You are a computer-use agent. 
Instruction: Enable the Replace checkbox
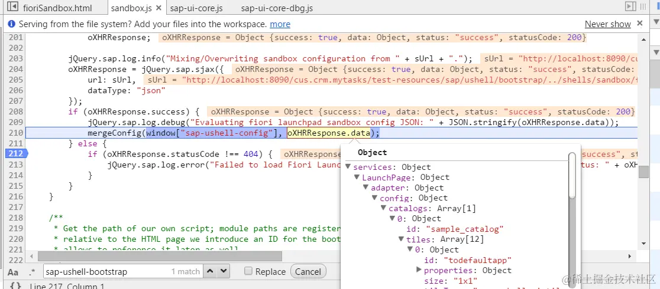pyautogui.click(x=248, y=271)
